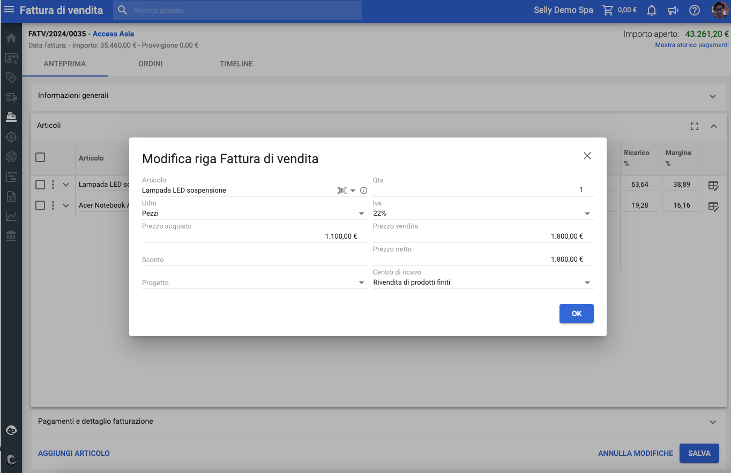
Task: Open the Access Asia customer link
Action: (x=113, y=34)
